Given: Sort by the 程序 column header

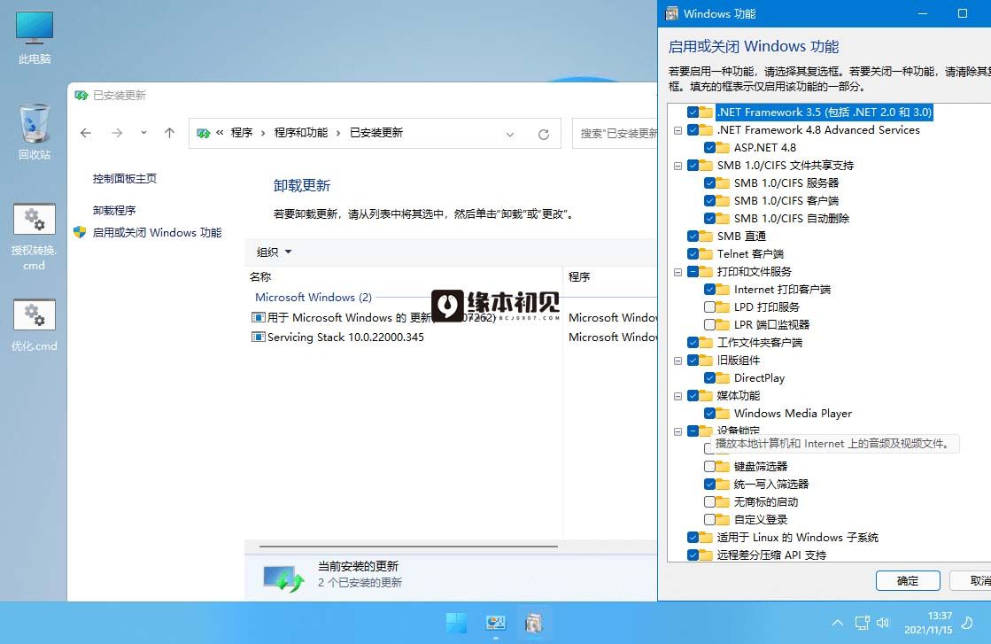Looking at the screenshot, I should click(610, 276).
